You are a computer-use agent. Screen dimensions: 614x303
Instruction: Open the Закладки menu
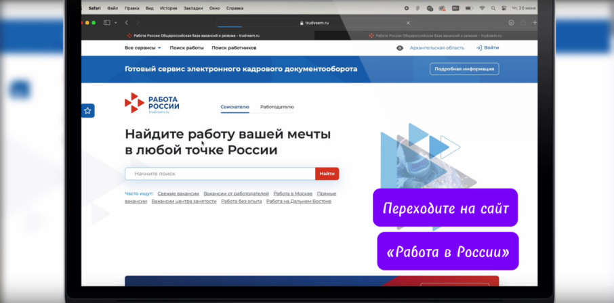point(192,8)
